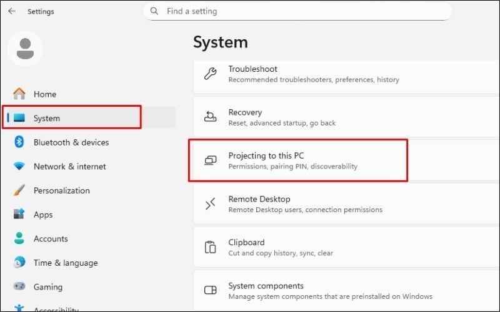Click the Troubleshoot wrench icon

point(211,74)
